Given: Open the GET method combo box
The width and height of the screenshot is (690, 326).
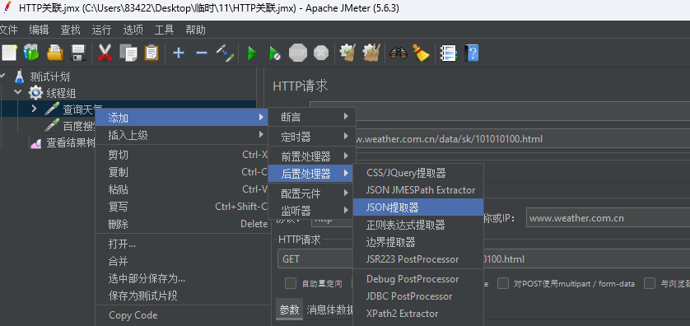Looking at the screenshot, I should pos(315,259).
